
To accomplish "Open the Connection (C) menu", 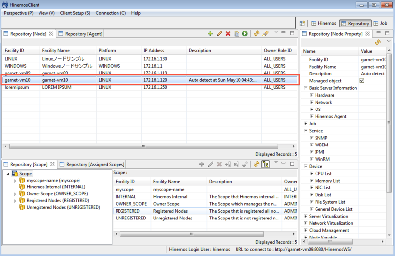I will 111,13.
